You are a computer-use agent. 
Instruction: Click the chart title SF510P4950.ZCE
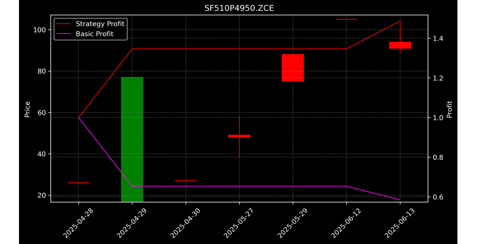pyautogui.click(x=239, y=8)
